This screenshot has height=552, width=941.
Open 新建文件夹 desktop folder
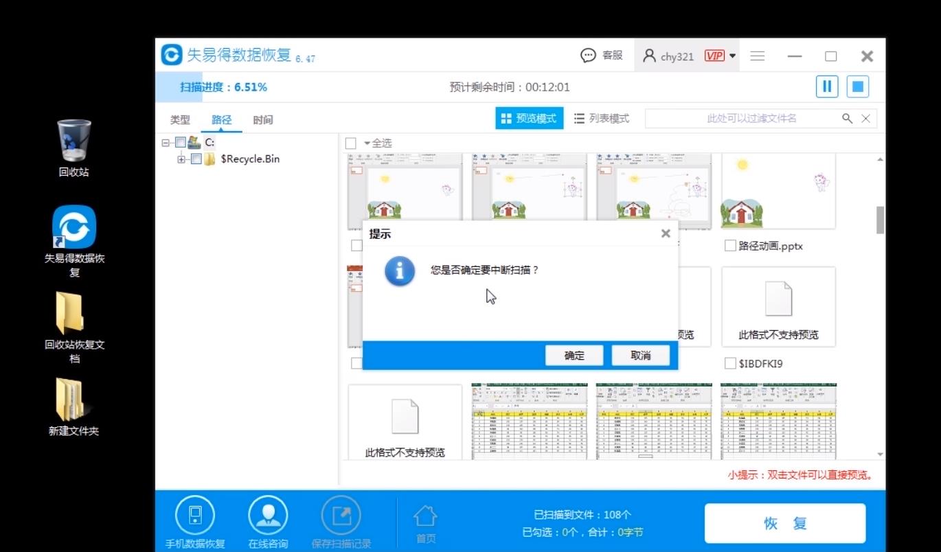tap(73, 408)
